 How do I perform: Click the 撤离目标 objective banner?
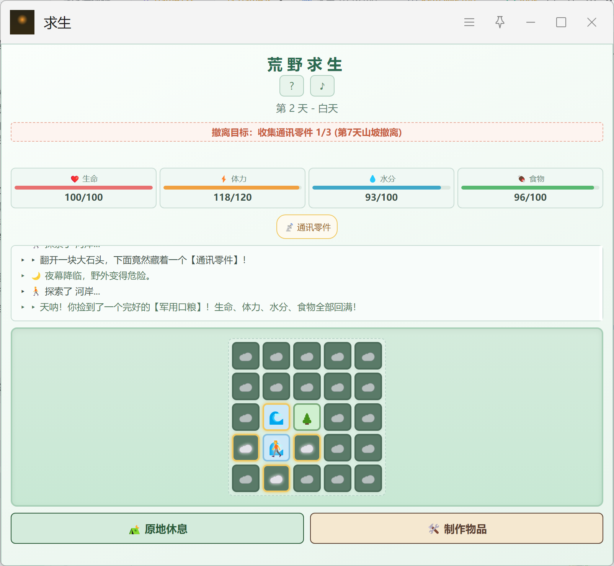pos(307,132)
